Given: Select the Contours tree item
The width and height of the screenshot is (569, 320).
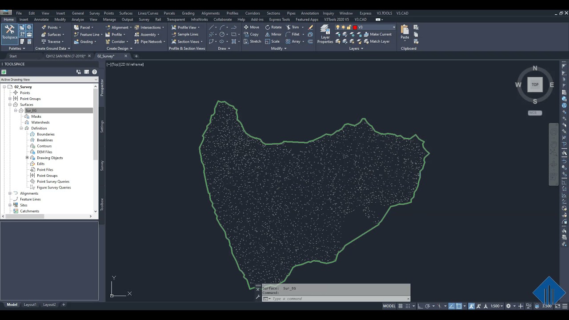Looking at the screenshot, I should (x=44, y=146).
